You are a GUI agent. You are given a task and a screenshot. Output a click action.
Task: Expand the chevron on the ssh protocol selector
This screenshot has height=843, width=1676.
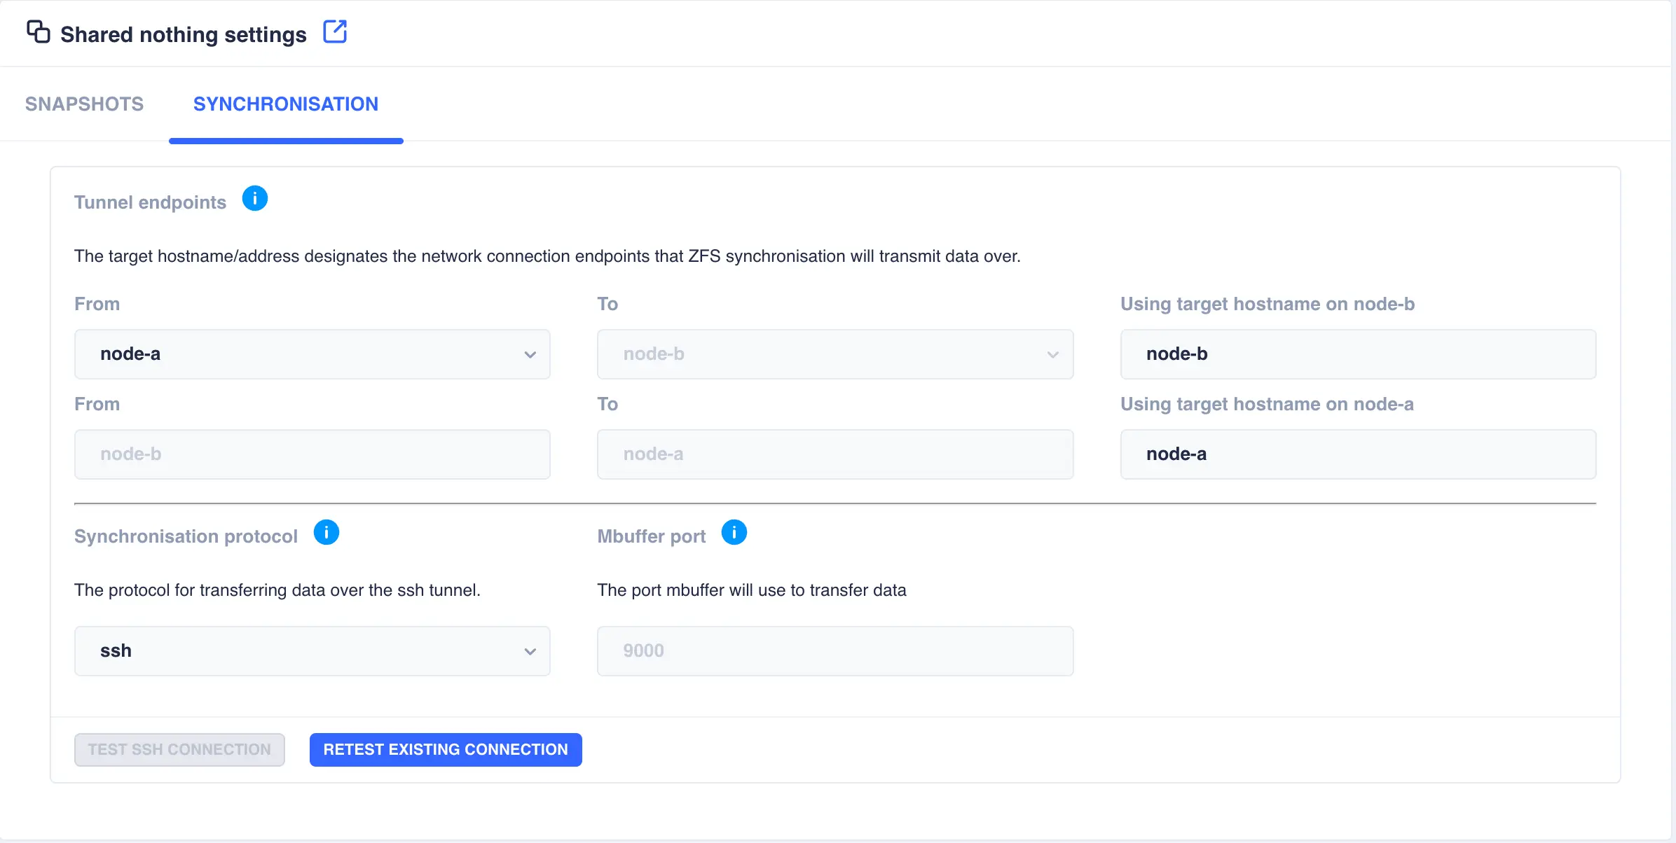(530, 650)
